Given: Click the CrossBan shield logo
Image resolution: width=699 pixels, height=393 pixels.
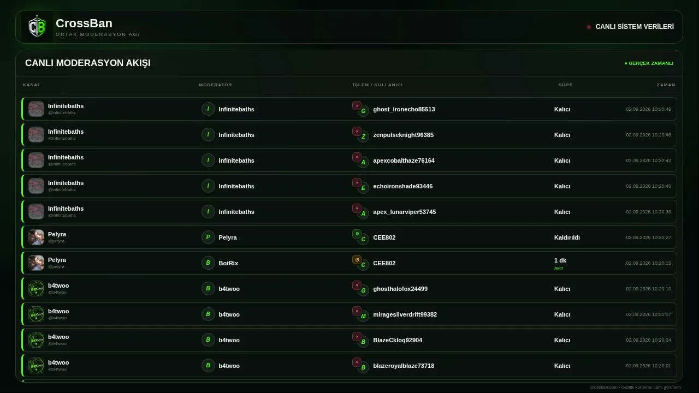Looking at the screenshot, I should [x=37, y=27].
